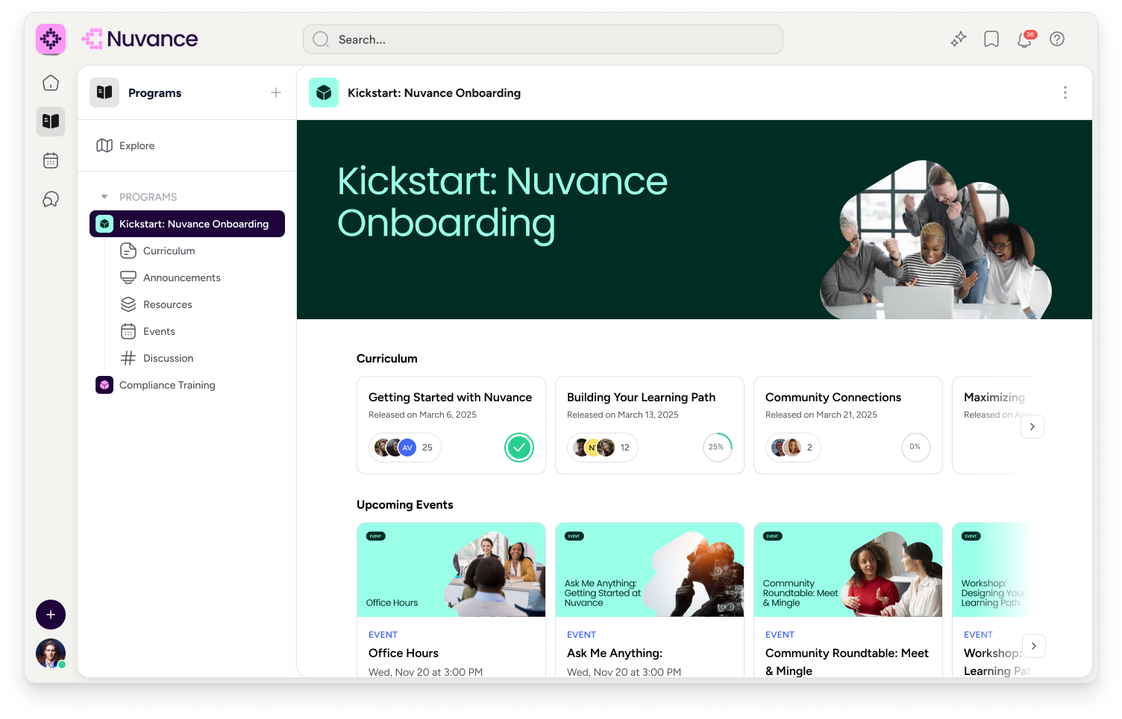Click the 25% progress circle on Building Your Learning Path
This screenshot has height=719, width=1122.
click(x=717, y=447)
